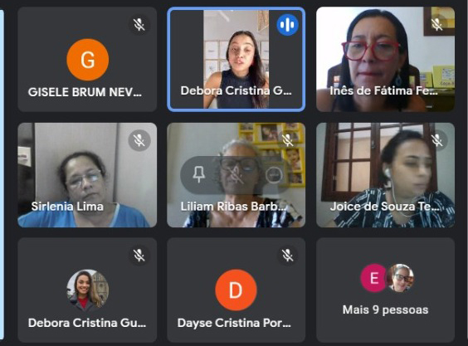Screen dimensions: 468x346
Task: Mute Liliam Ribas using the center overlay mic icon
Action: click(236, 174)
